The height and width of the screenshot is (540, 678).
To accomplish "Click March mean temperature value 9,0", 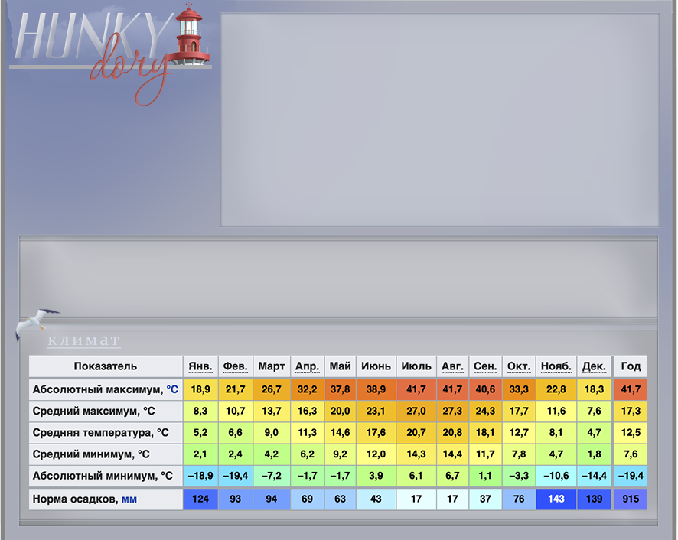I will tap(271, 433).
